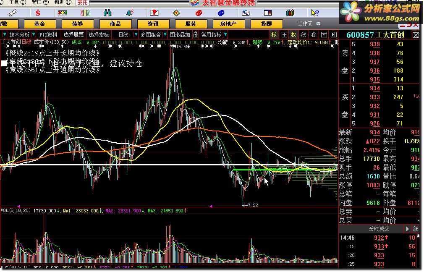Viewport: 424px width, 272px height.
Task: Click the books library icon
Action: point(290,13)
